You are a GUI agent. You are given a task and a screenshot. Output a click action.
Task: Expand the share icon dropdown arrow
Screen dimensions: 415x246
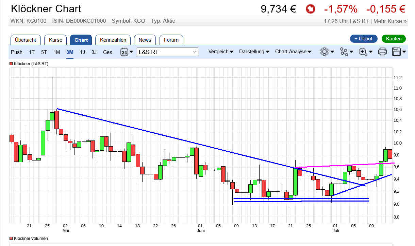[x=351, y=52]
